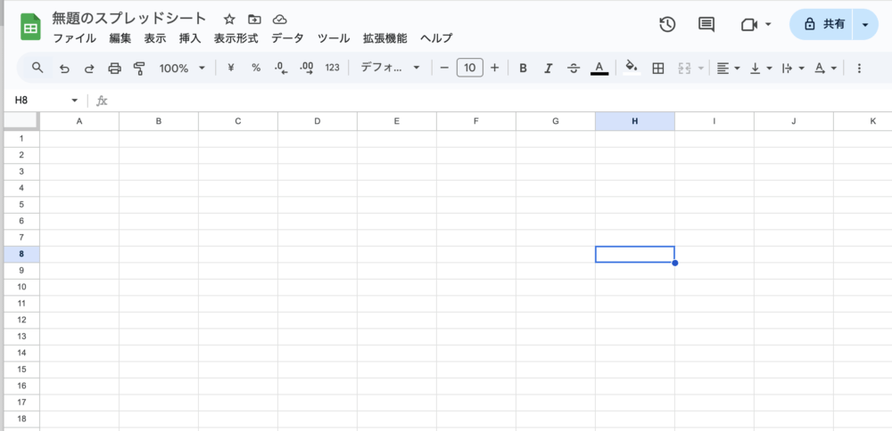This screenshot has height=431, width=892.
Task: Click the 共有 share button
Action: (x=823, y=25)
